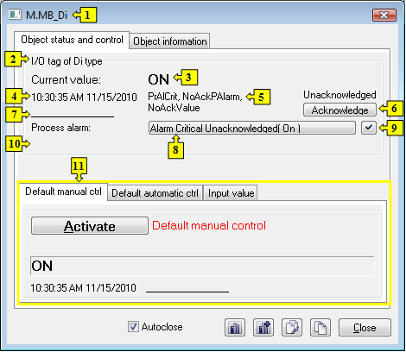The image size is (406, 352).
Task: Select Object status and control tab
Action: tap(72, 40)
